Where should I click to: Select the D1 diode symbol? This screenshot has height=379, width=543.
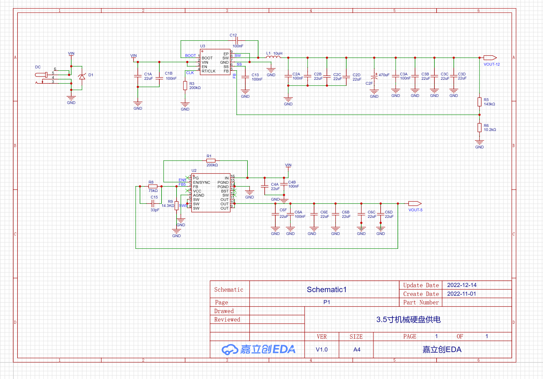(82, 77)
